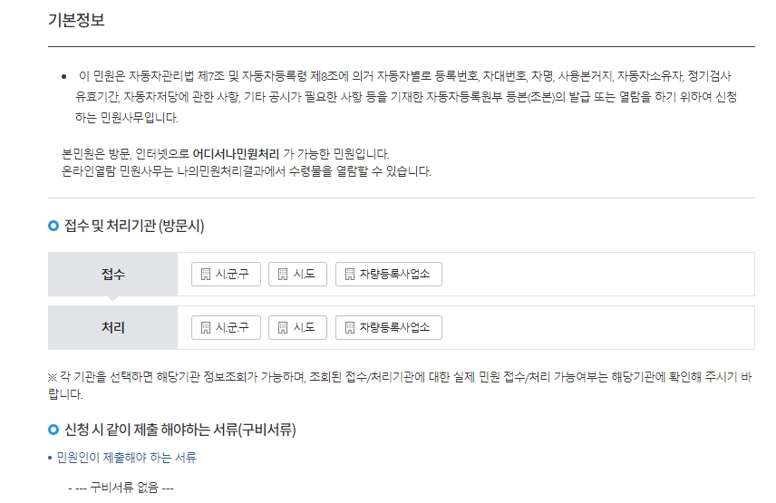Click building icon on 접수 시.군.구 button

[205, 275]
